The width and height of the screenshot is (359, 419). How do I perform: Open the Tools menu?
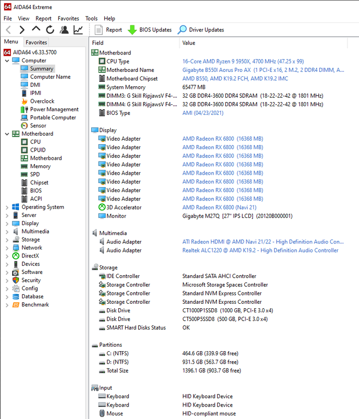[x=91, y=18]
